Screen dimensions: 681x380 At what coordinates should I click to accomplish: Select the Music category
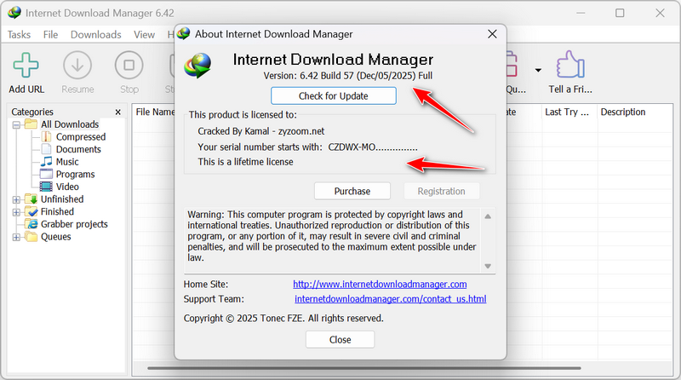[x=67, y=162]
